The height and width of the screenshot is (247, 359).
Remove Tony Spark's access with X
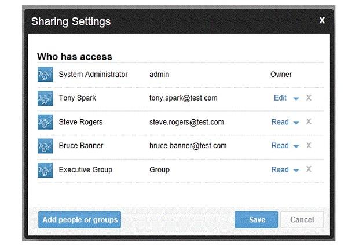[309, 98]
